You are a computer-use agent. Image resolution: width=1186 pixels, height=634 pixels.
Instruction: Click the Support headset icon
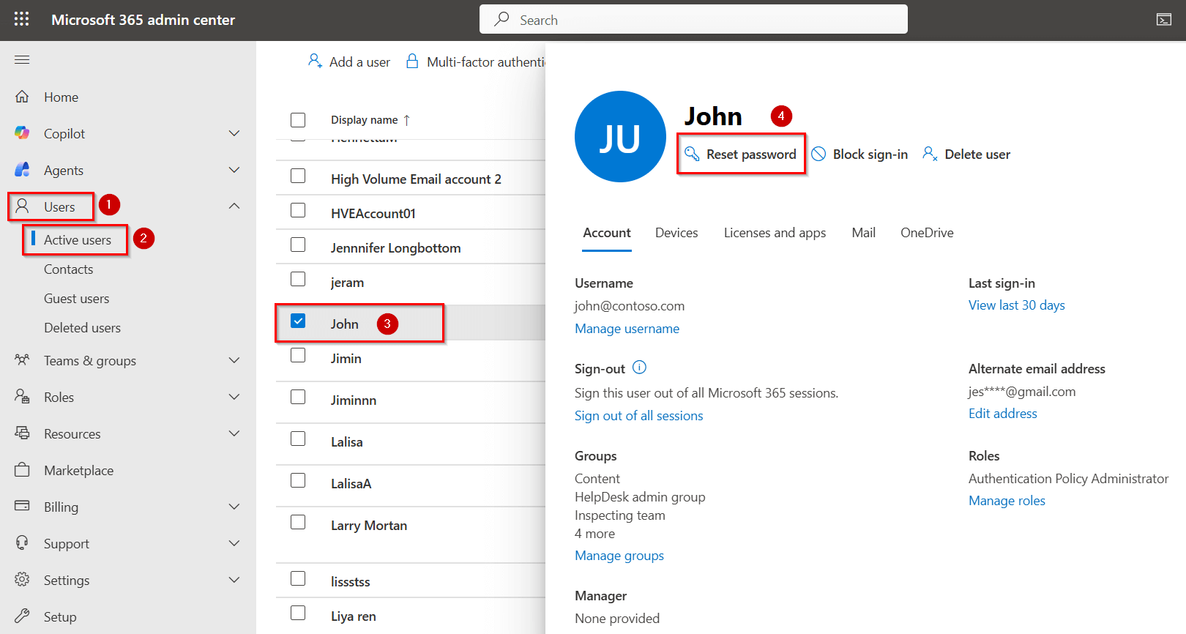click(x=22, y=543)
